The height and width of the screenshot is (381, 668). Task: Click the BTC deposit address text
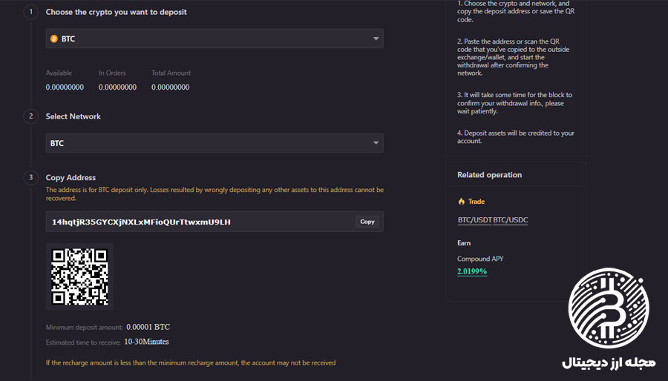pos(141,222)
